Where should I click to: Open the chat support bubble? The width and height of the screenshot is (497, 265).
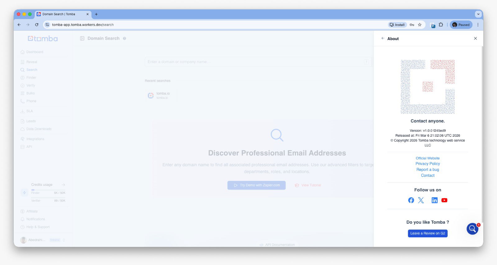click(x=472, y=229)
